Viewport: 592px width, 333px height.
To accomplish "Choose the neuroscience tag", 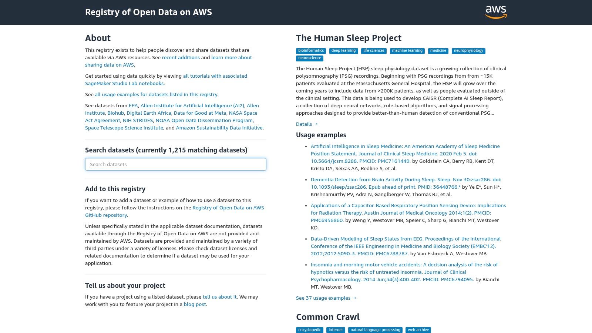I will [x=310, y=58].
